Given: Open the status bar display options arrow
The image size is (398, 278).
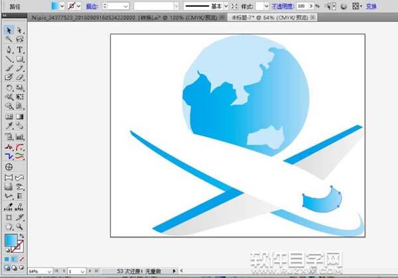Looking at the screenshot, I should click(174, 271).
